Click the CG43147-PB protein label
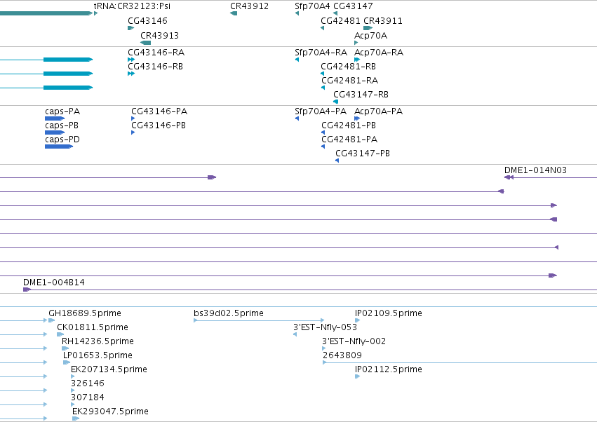This screenshot has height=422, width=597. pyautogui.click(x=363, y=154)
